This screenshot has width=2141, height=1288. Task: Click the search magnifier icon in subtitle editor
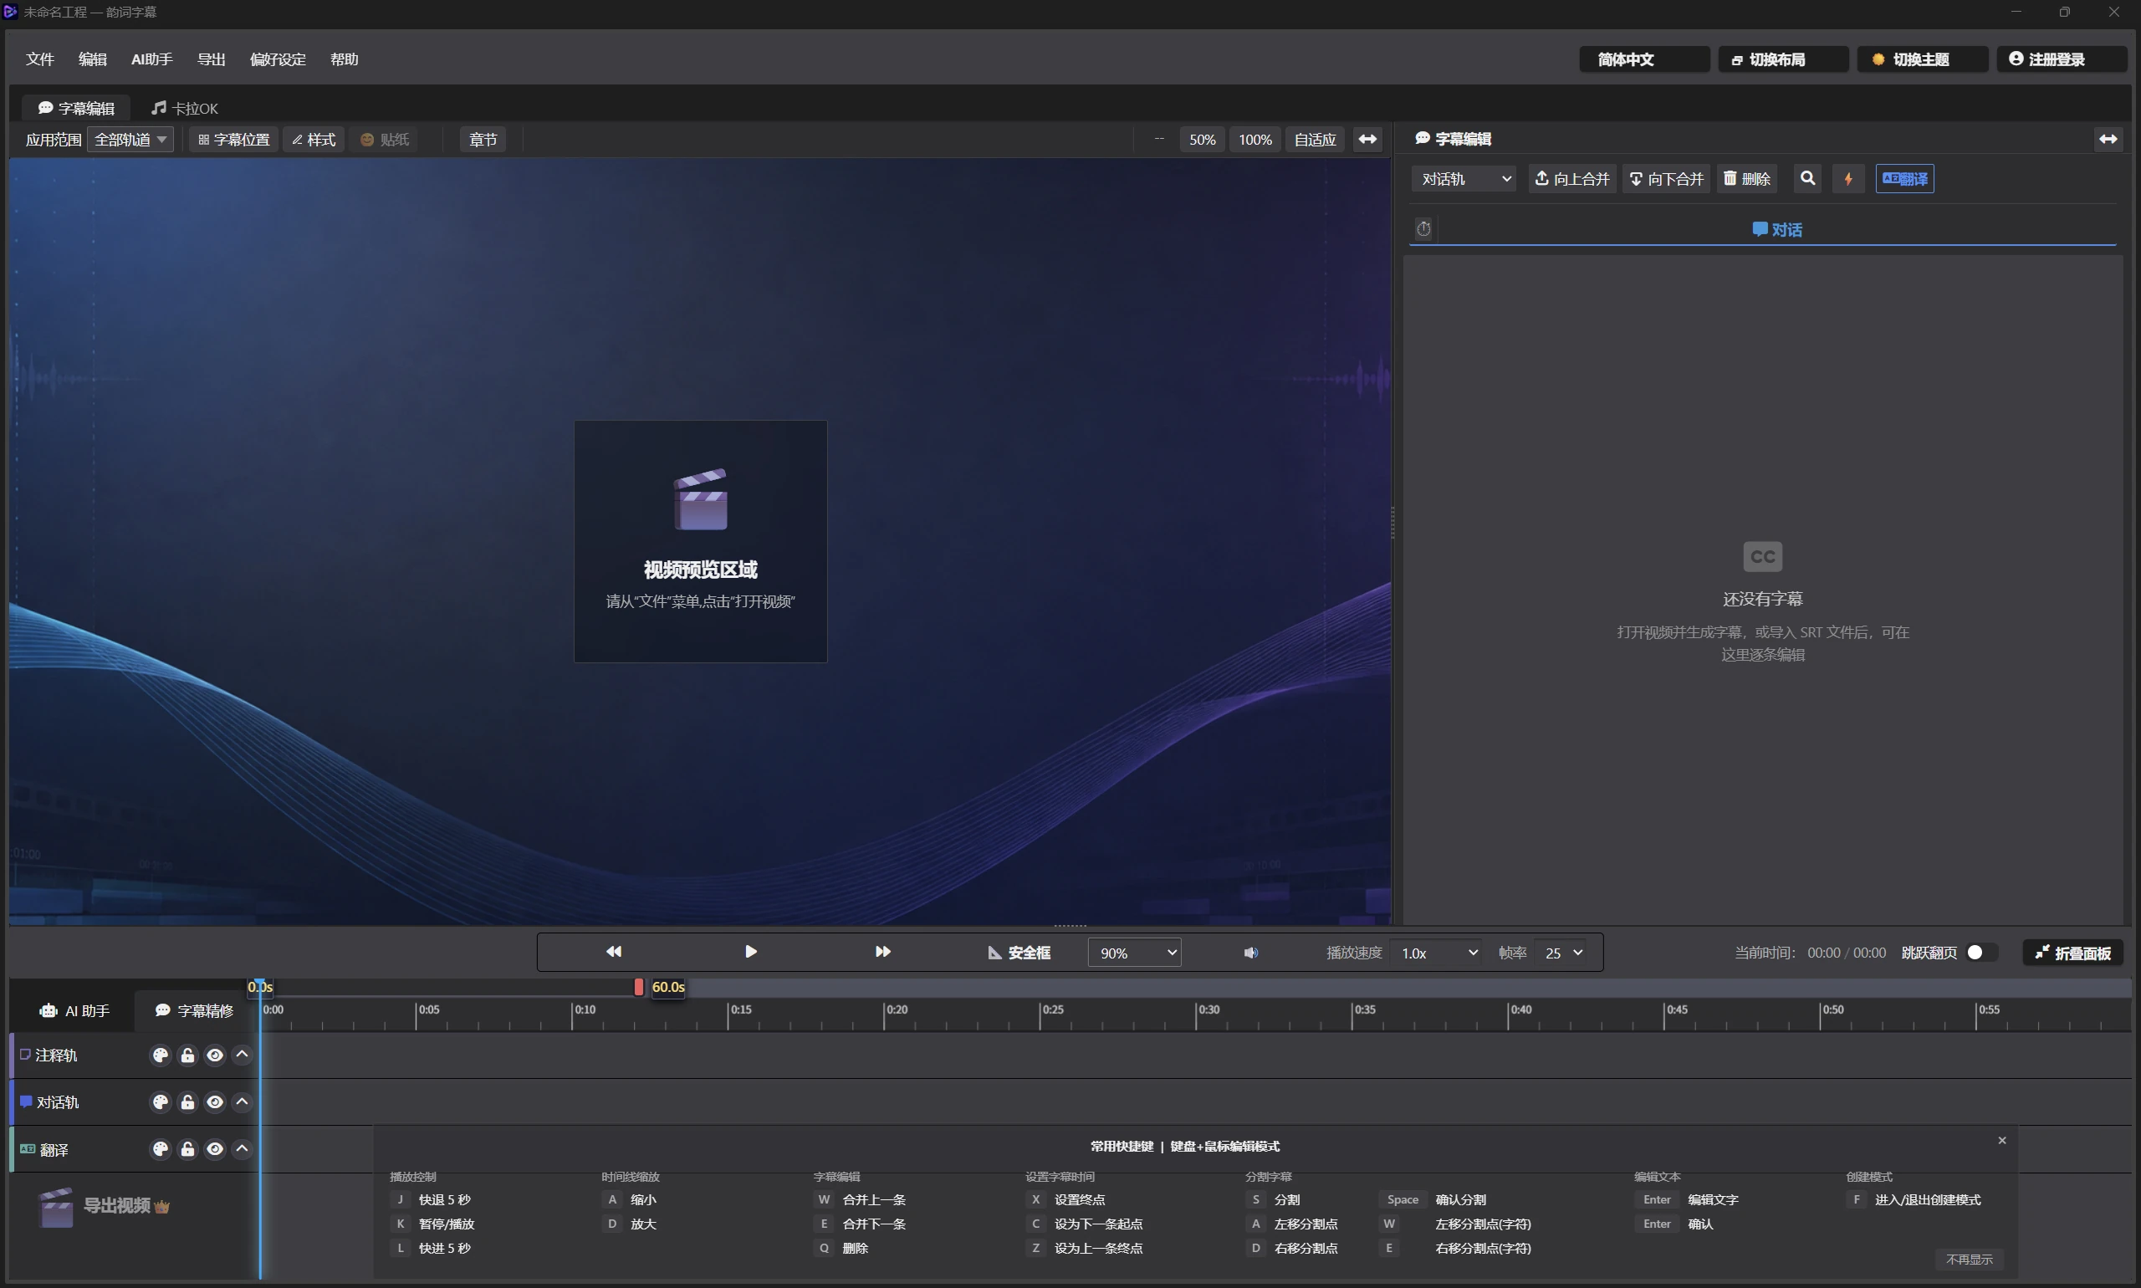[x=1808, y=179]
